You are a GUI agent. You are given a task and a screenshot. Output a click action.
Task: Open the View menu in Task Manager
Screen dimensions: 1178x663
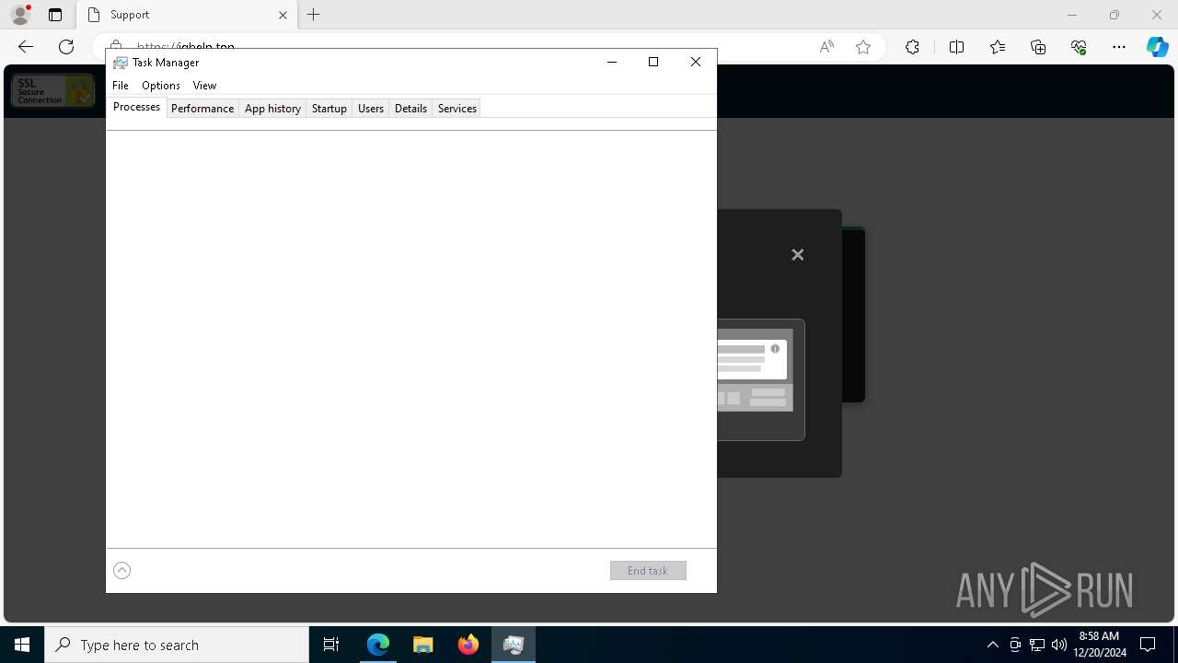204,85
